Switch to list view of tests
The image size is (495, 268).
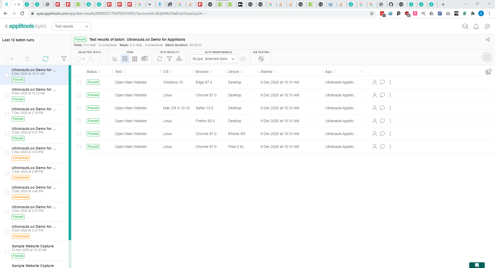(x=125, y=59)
